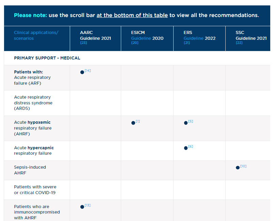Screen dimensions: 275x221
Task: Click citation [23] under the AARC heading
Action: [83, 43]
